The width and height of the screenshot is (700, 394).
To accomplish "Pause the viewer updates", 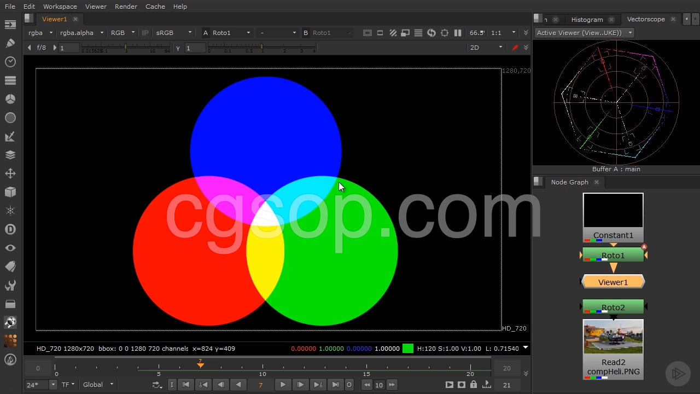I will point(458,33).
